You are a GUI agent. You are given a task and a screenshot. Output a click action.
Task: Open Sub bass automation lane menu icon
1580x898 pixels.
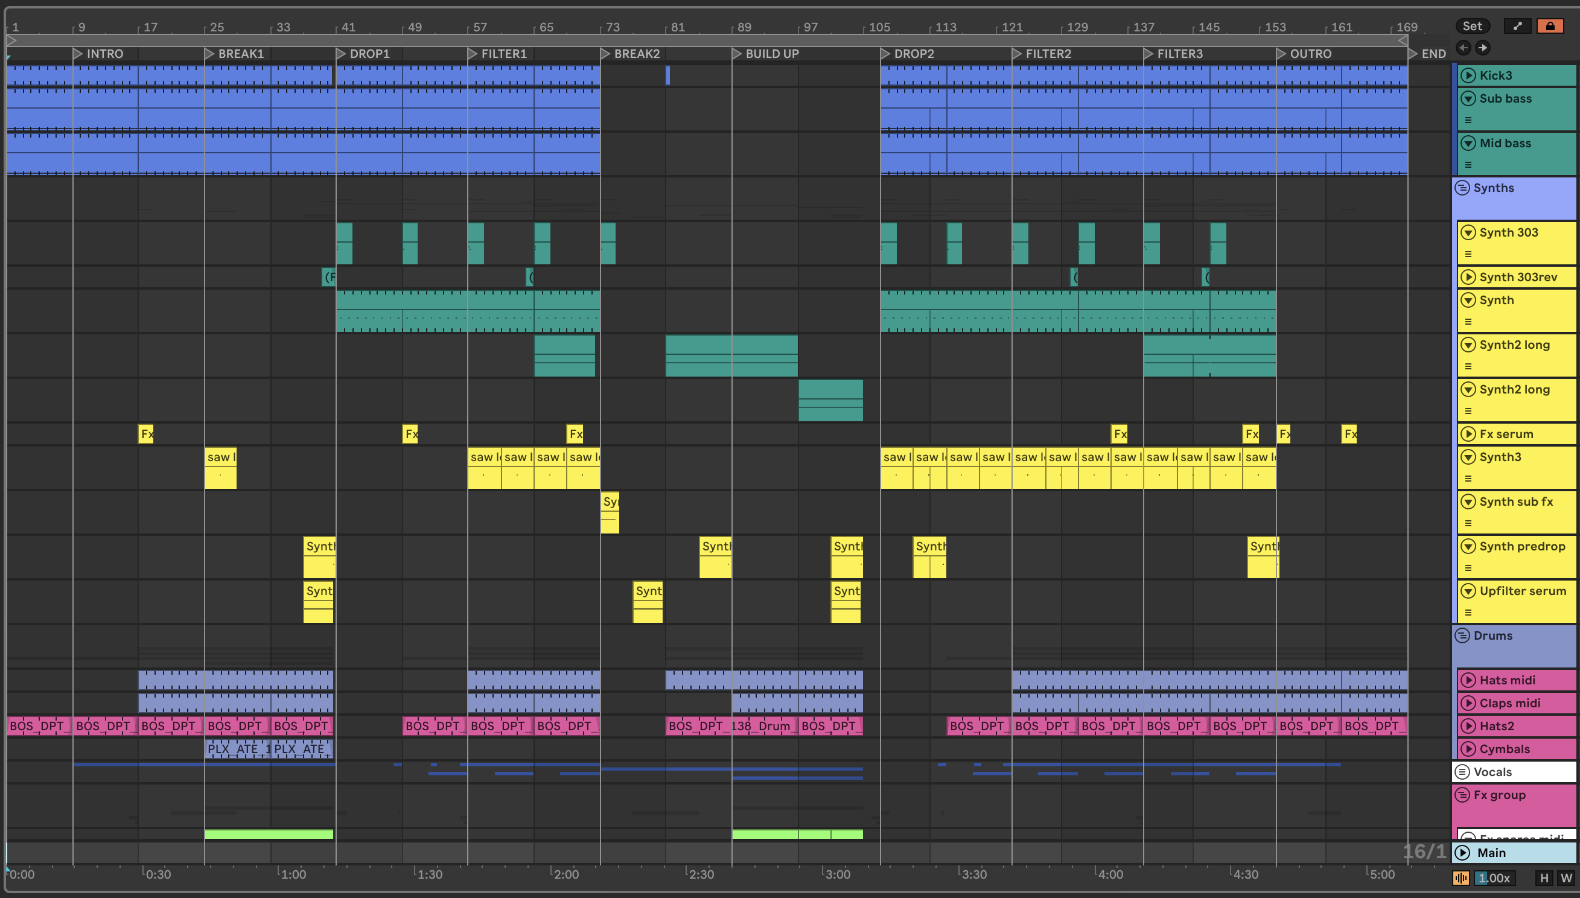coord(1468,120)
